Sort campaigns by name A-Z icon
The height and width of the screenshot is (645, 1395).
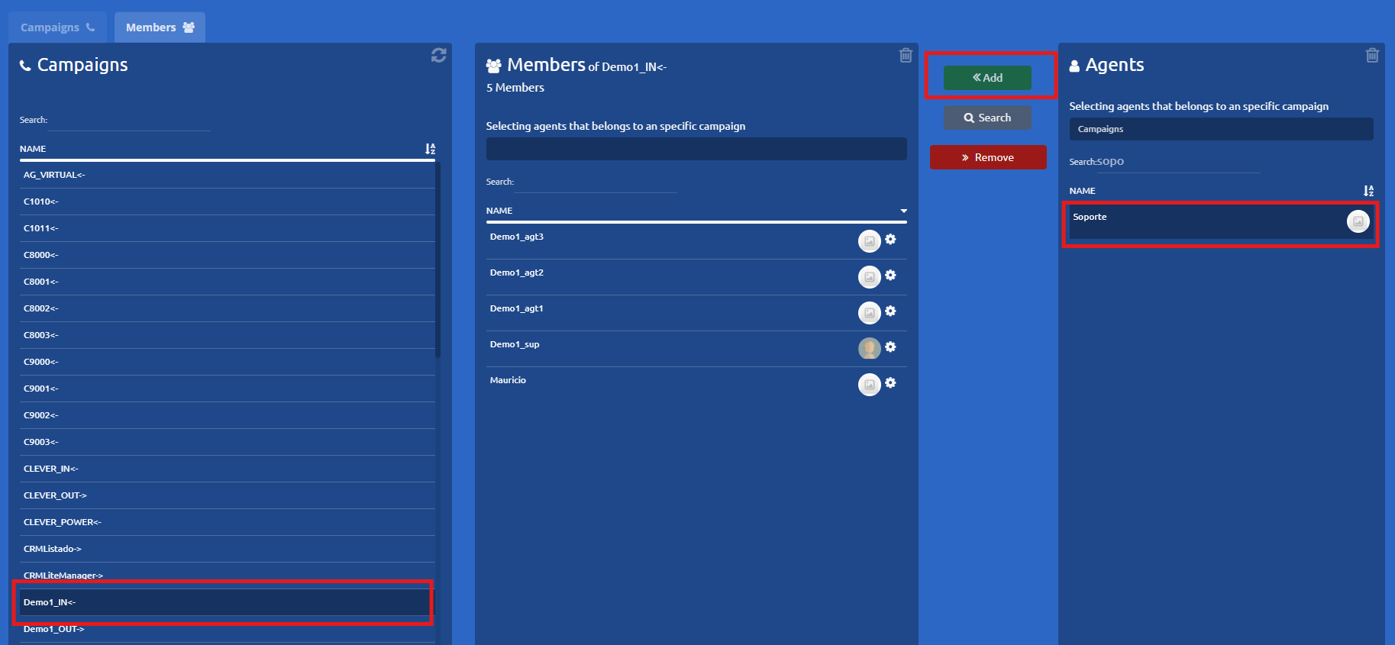coord(430,149)
